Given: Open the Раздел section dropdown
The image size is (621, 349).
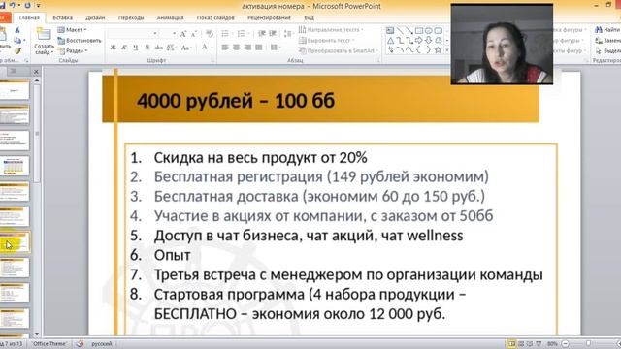Looking at the screenshot, I should 73,51.
